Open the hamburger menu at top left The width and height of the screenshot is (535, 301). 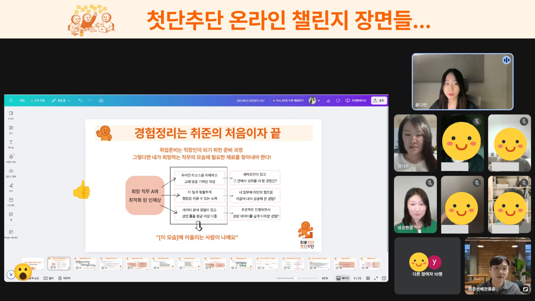[x=11, y=100]
